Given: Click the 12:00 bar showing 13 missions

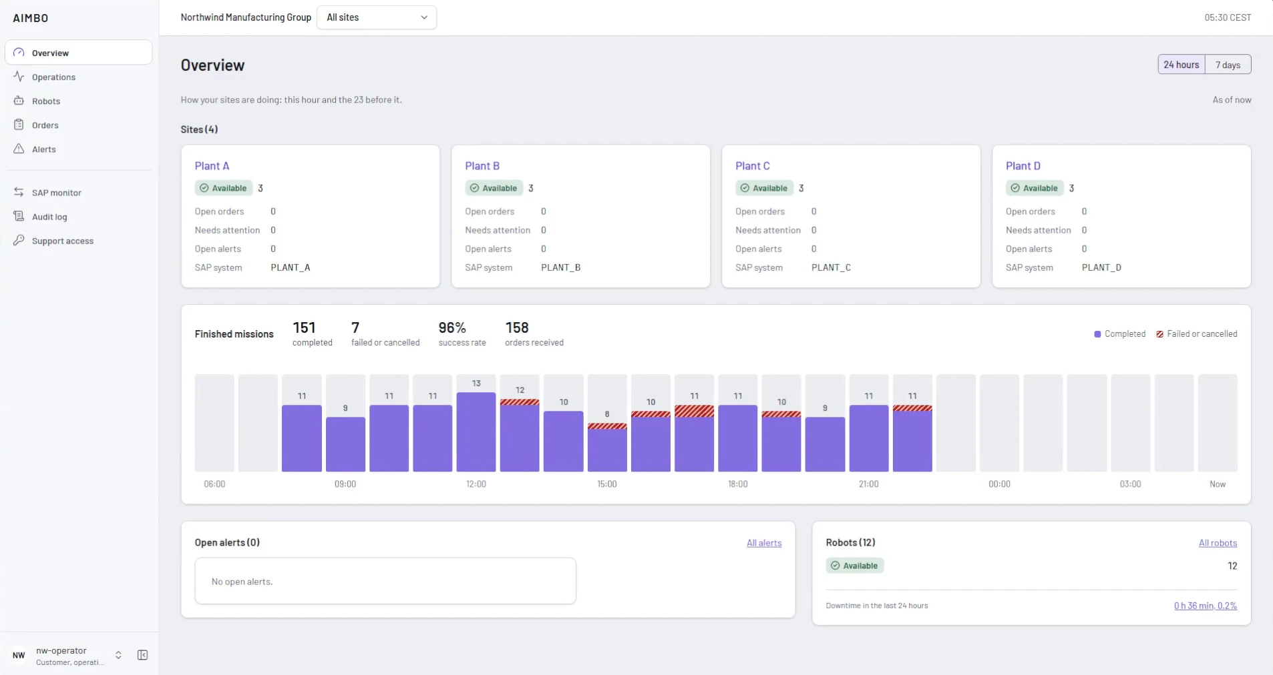Looking at the screenshot, I should (476, 432).
